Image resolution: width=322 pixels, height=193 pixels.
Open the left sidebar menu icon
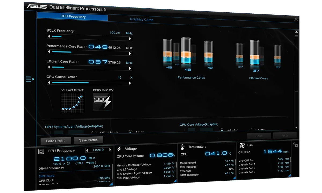(30, 79)
